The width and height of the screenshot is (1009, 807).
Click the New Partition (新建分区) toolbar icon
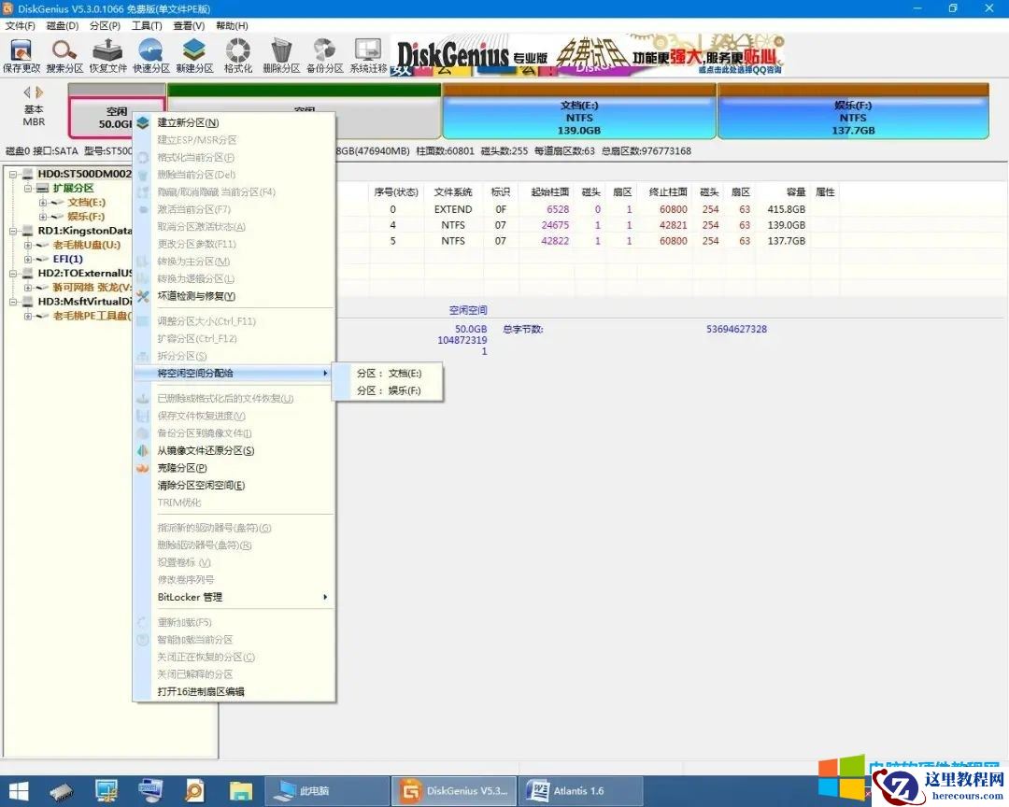194,56
